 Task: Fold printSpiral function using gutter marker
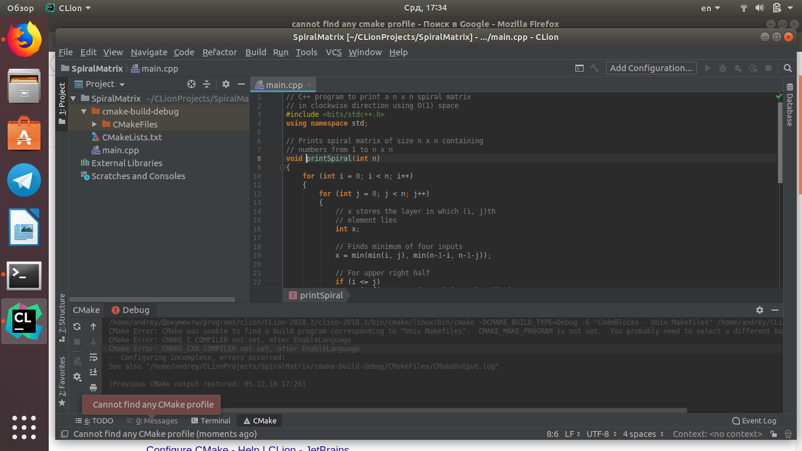[282, 167]
